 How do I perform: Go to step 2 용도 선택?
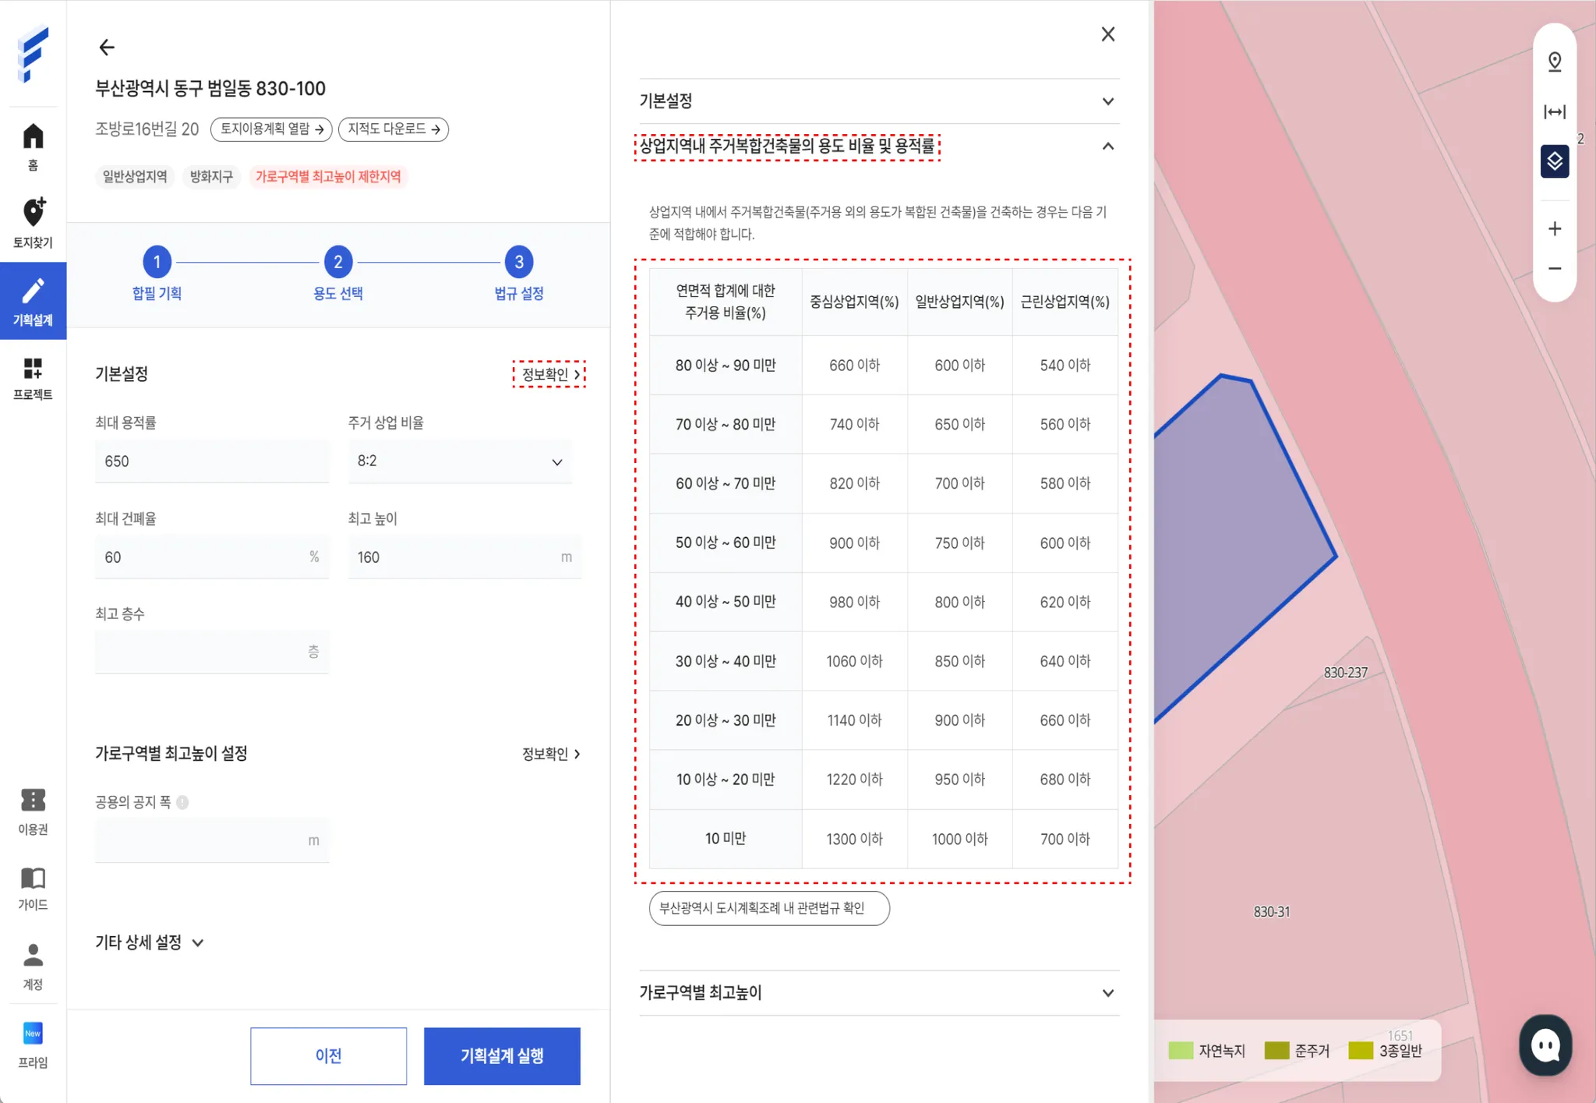pos(337,263)
